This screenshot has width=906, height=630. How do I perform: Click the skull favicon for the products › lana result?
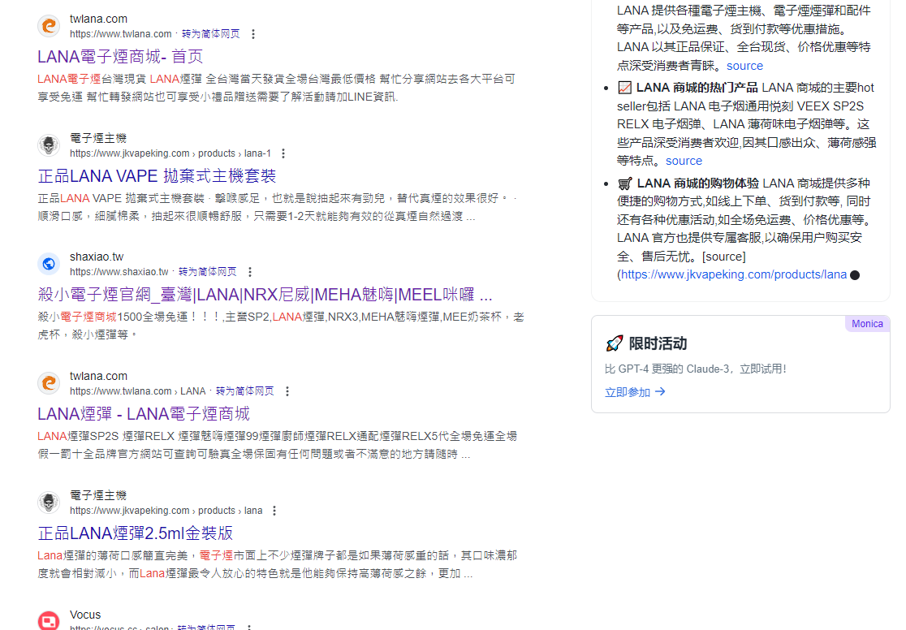tap(49, 503)
